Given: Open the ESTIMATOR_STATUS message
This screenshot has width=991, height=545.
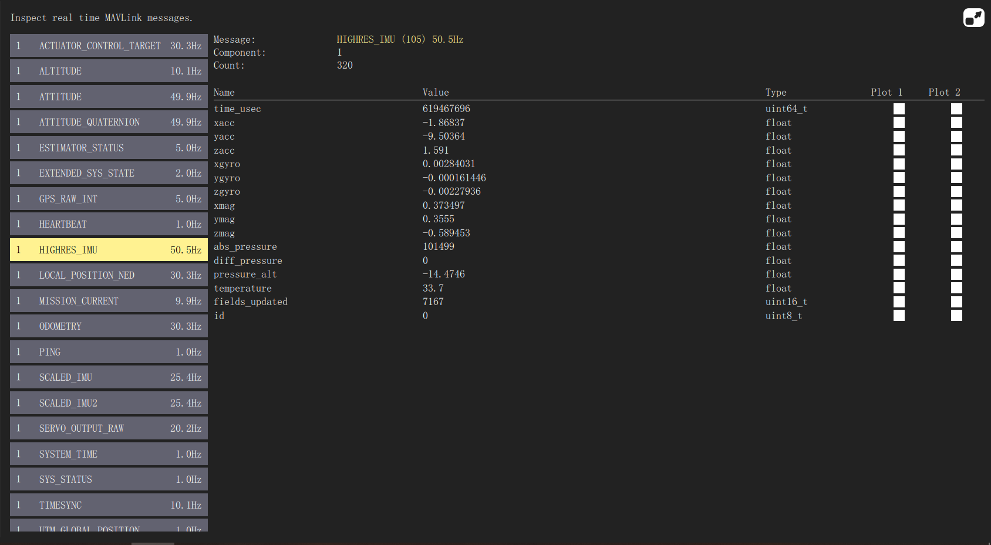Looking at the screenshot, I should tap(109, 147).
